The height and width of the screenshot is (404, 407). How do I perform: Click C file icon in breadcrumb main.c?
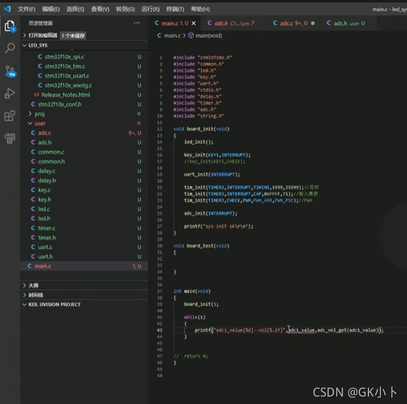pos(159,35)
